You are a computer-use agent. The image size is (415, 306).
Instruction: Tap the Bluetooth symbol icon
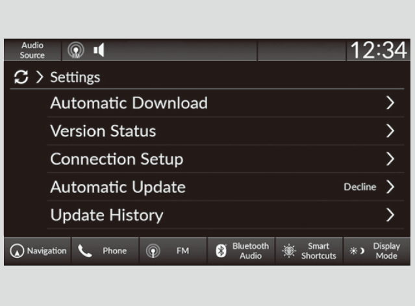(x=221, y=251)
